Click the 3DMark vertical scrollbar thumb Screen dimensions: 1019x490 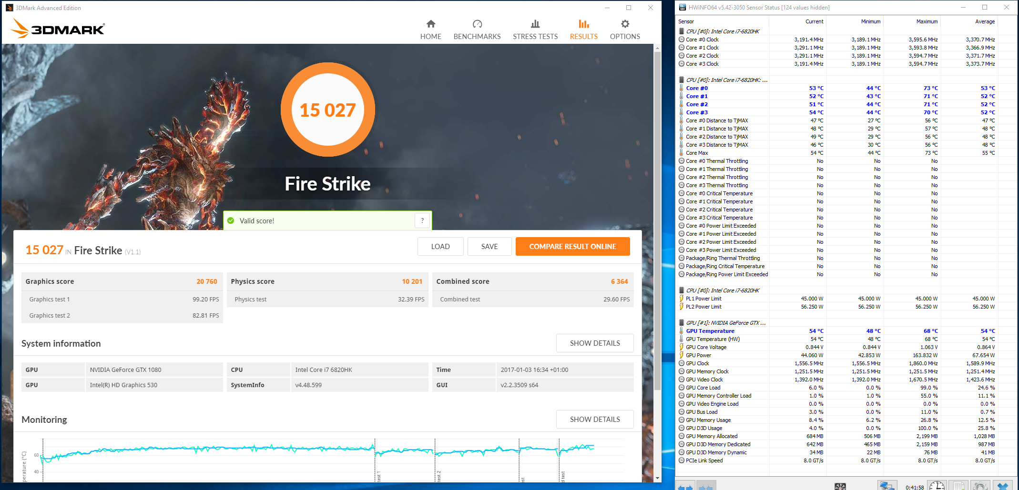[657, 221]
